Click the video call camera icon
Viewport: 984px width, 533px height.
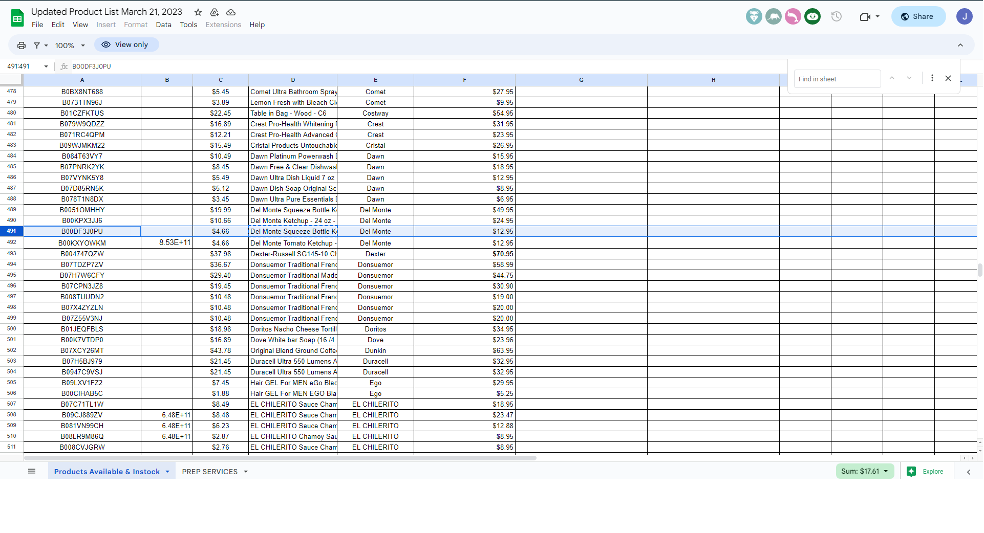click(x=865, y=17)
